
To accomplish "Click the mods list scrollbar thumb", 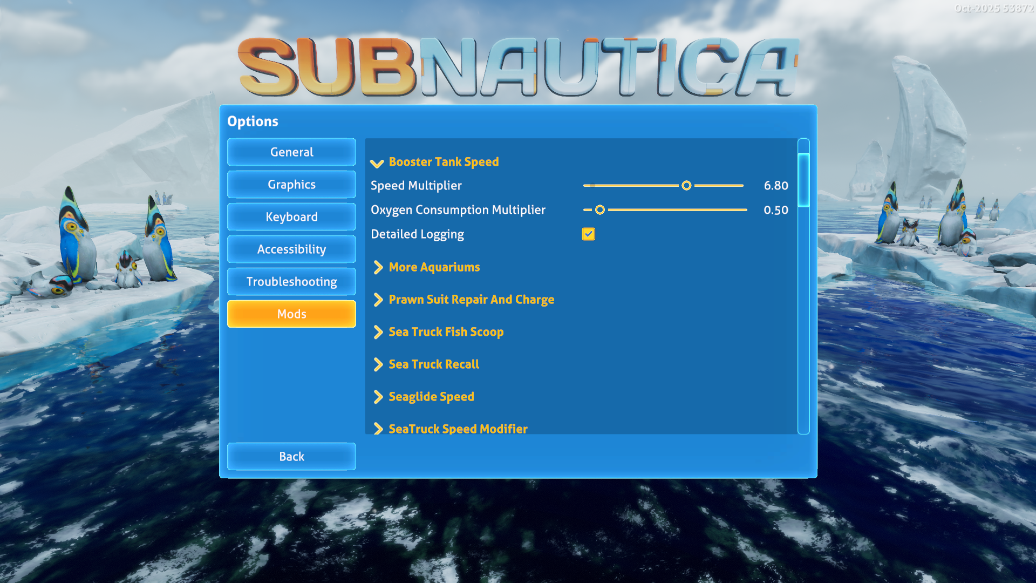I will (803, 180).
